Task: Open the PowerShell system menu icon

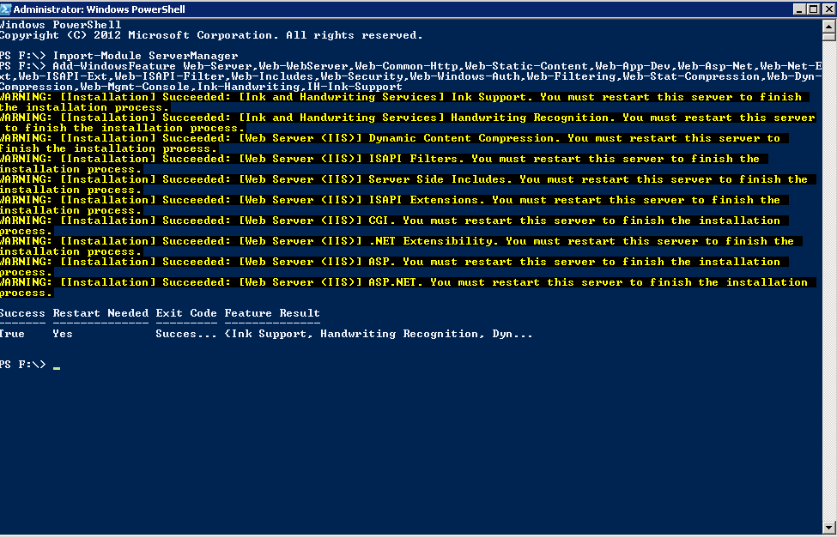Action: [6, 8]
